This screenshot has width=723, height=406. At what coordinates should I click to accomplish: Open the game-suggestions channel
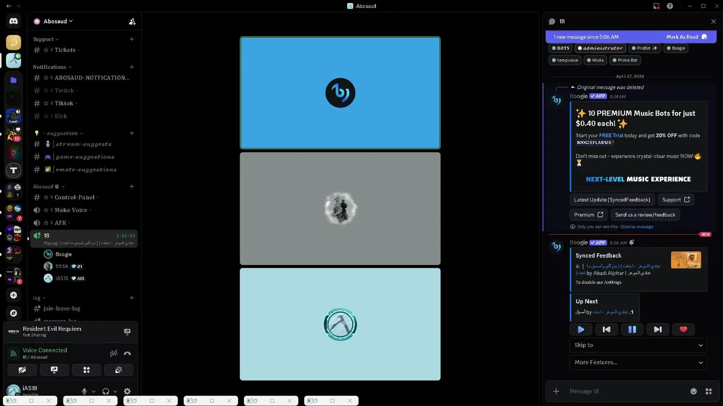click(84, 157)
